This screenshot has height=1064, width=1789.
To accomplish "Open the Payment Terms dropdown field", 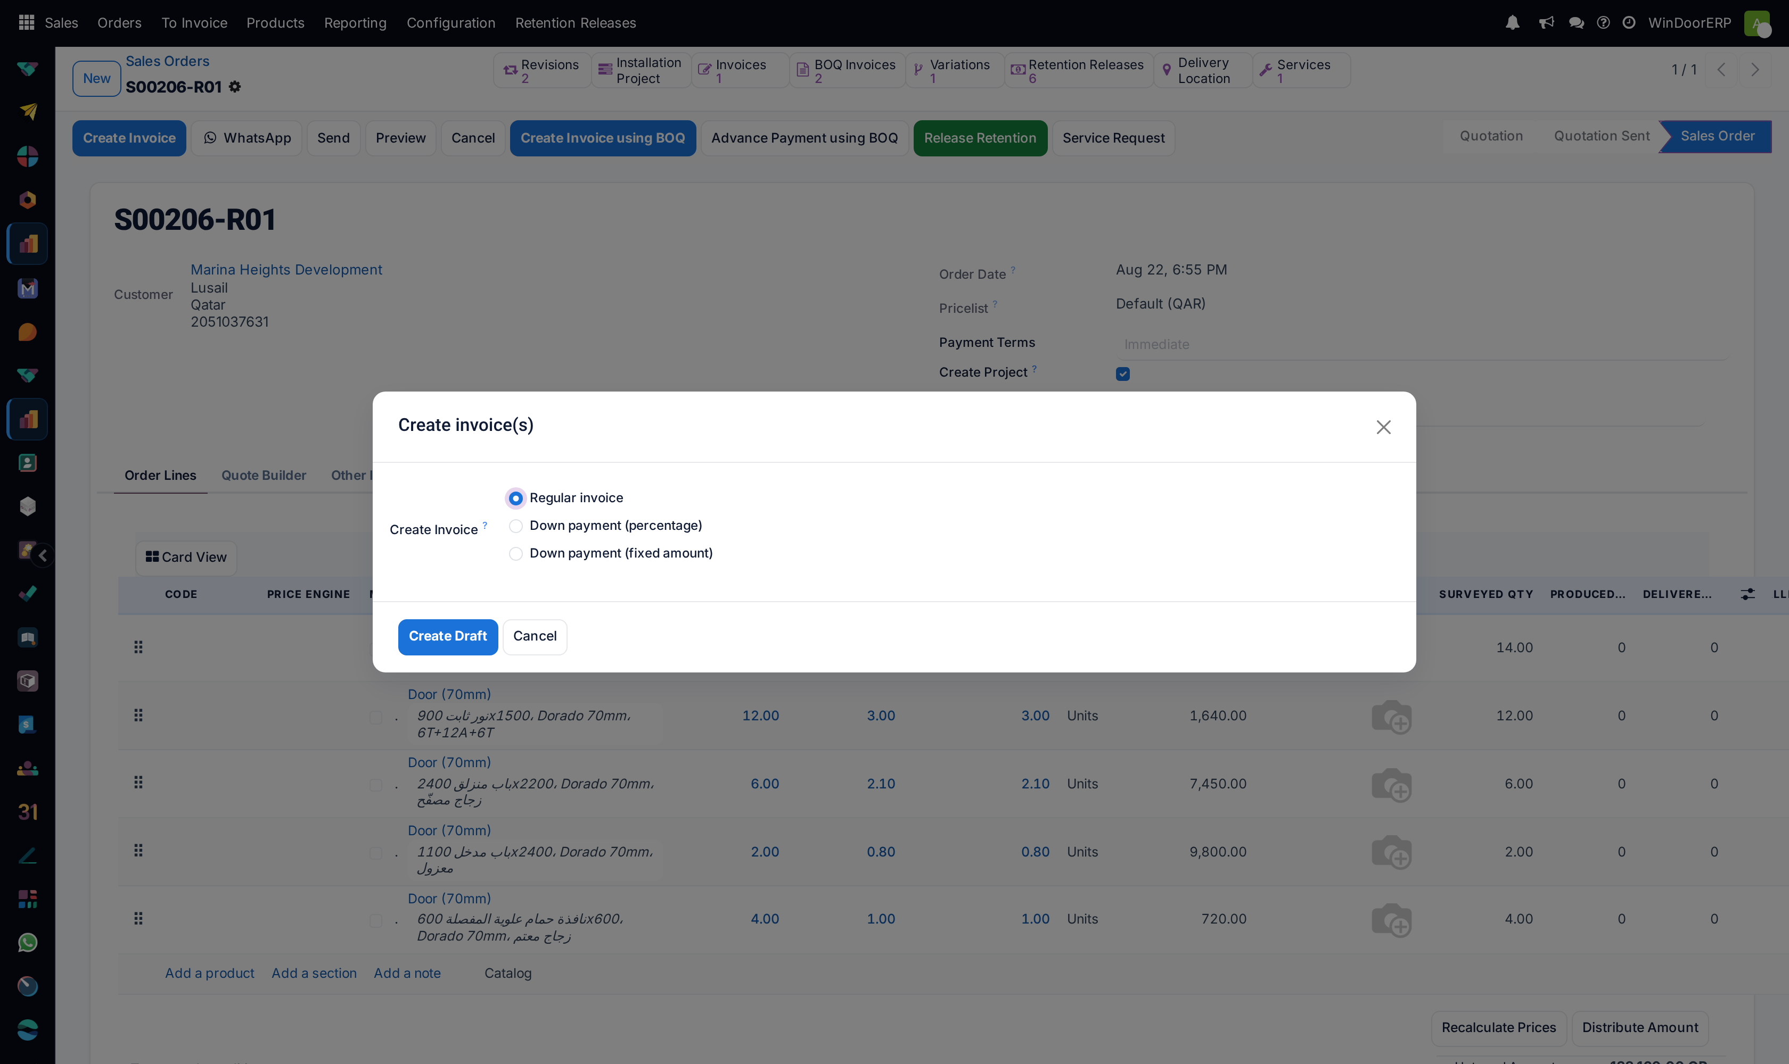I will [x=1422, y=344].
